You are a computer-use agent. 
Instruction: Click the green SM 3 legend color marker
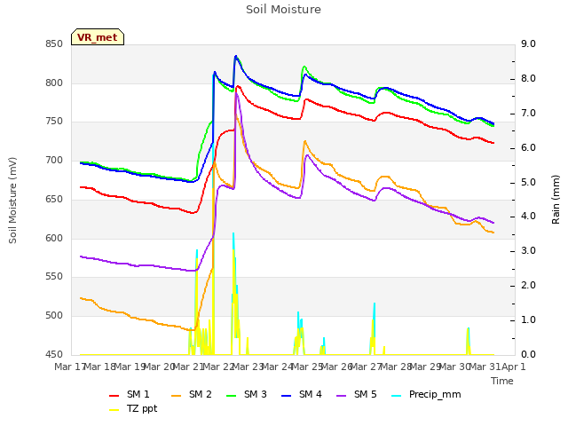[x=232, y=396]
